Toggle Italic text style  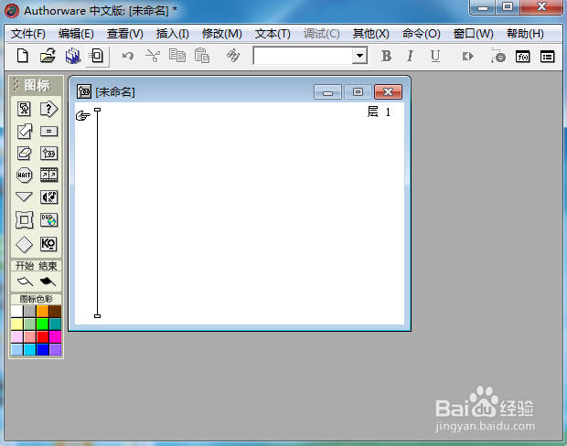(x=410, y=56)
